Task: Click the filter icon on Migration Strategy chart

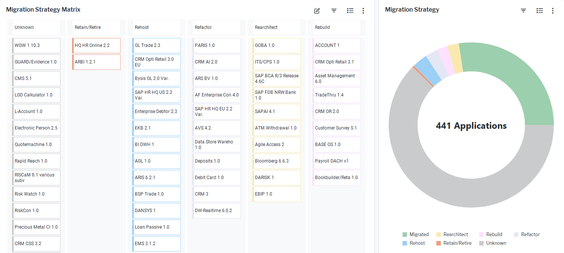Action: [523, 11]
